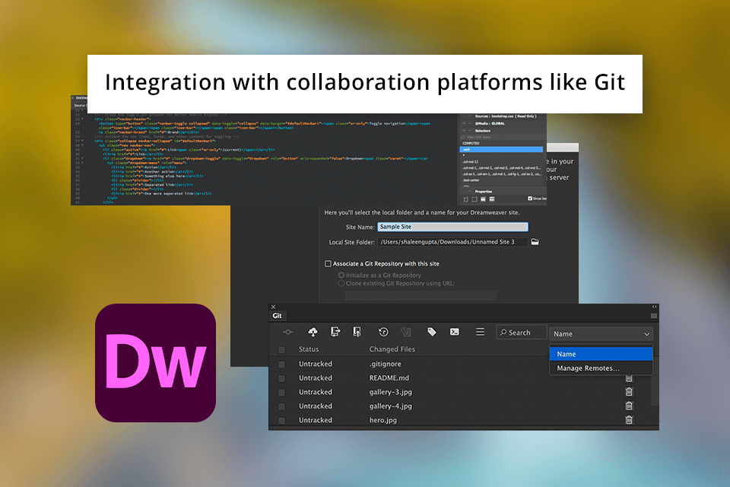Click the Border properties icon in CSS Designer
Viewport: 730px width, 487px height.
click(483, 199)
